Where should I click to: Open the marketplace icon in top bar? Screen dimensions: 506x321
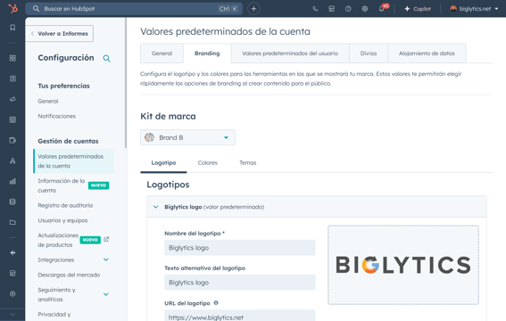(x=331, y=9)
